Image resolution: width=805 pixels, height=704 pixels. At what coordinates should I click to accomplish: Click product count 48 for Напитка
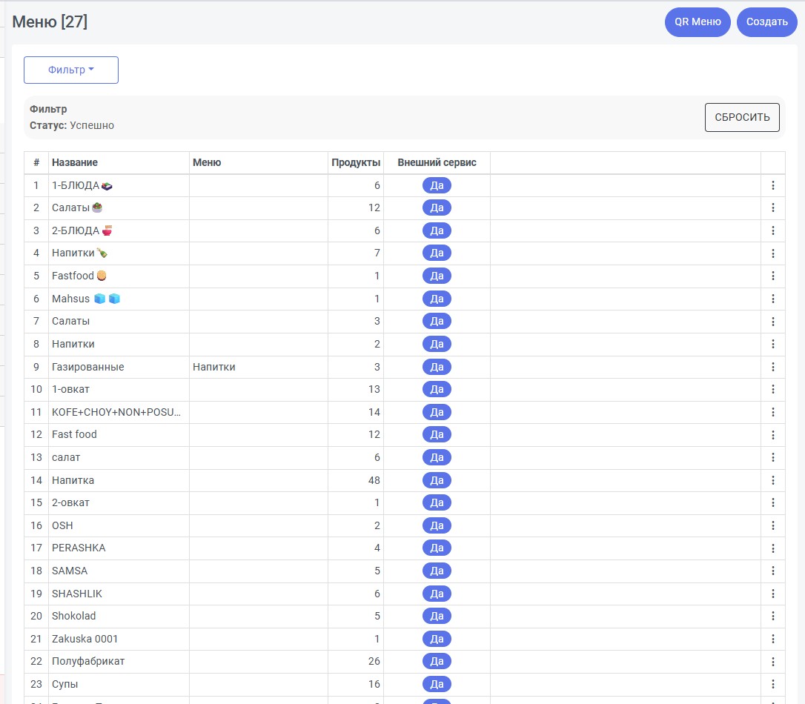point(374,480)
